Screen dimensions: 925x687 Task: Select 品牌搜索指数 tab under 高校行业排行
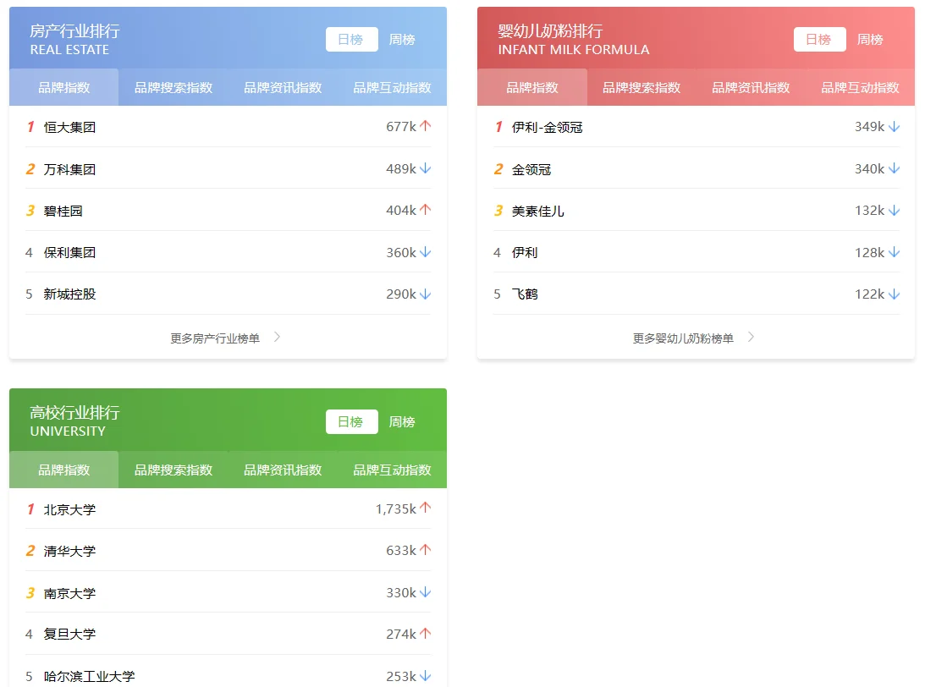[173, 469]
